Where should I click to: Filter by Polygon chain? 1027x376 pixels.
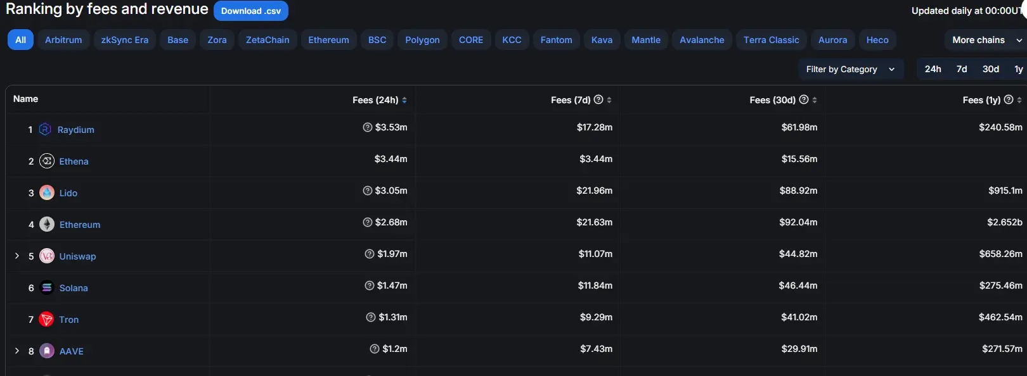(422, 40)
